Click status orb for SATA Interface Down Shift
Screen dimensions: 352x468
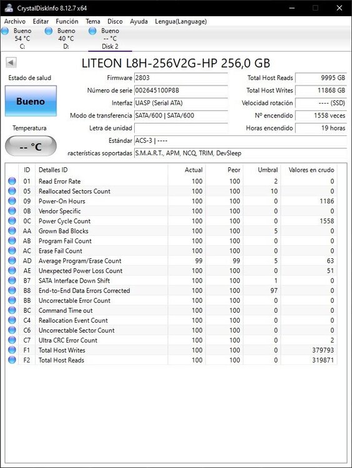pyautogui.click(x=12, y=280)
